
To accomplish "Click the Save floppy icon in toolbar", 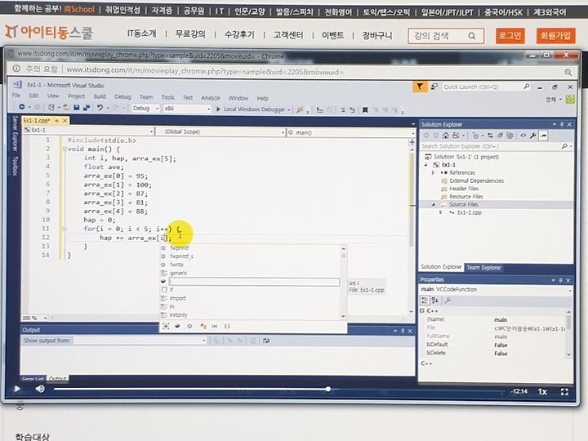I will tap(77, 108).
